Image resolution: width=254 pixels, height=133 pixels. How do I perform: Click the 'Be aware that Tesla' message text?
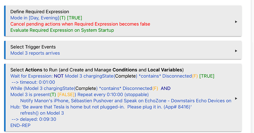click(x=101, y=107)
